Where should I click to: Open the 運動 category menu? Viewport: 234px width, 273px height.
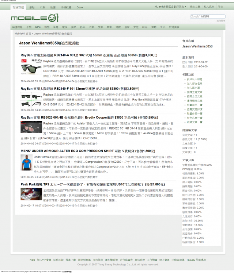(x=154, y=27)
